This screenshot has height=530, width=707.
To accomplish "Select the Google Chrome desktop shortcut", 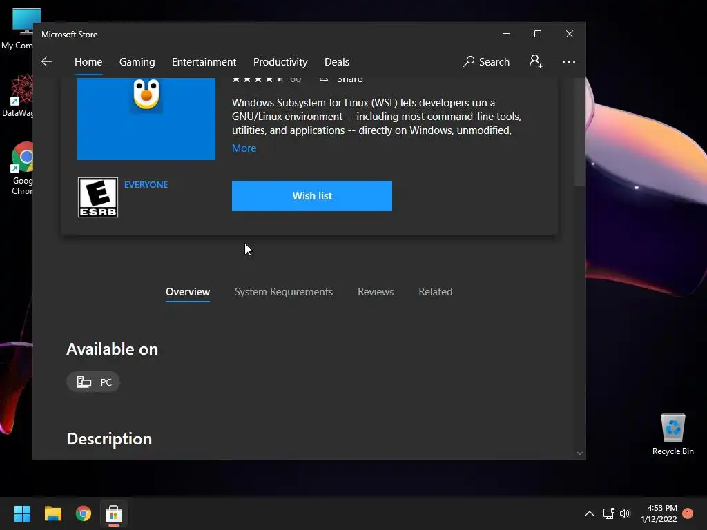I will click(x=22, y=168).
